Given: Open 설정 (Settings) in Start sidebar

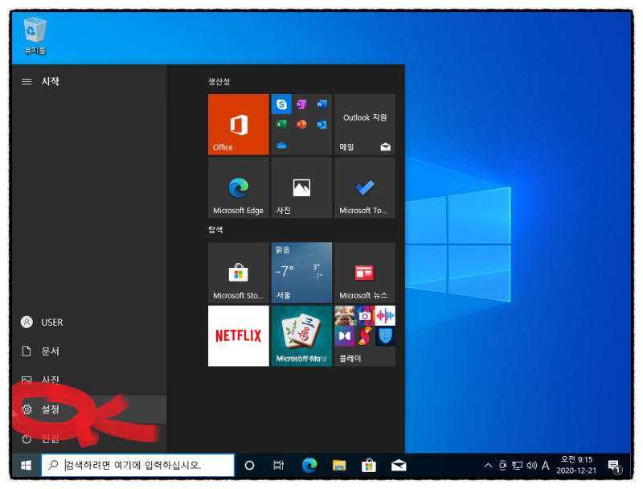Looking at the screenshot, I should 89,409.
